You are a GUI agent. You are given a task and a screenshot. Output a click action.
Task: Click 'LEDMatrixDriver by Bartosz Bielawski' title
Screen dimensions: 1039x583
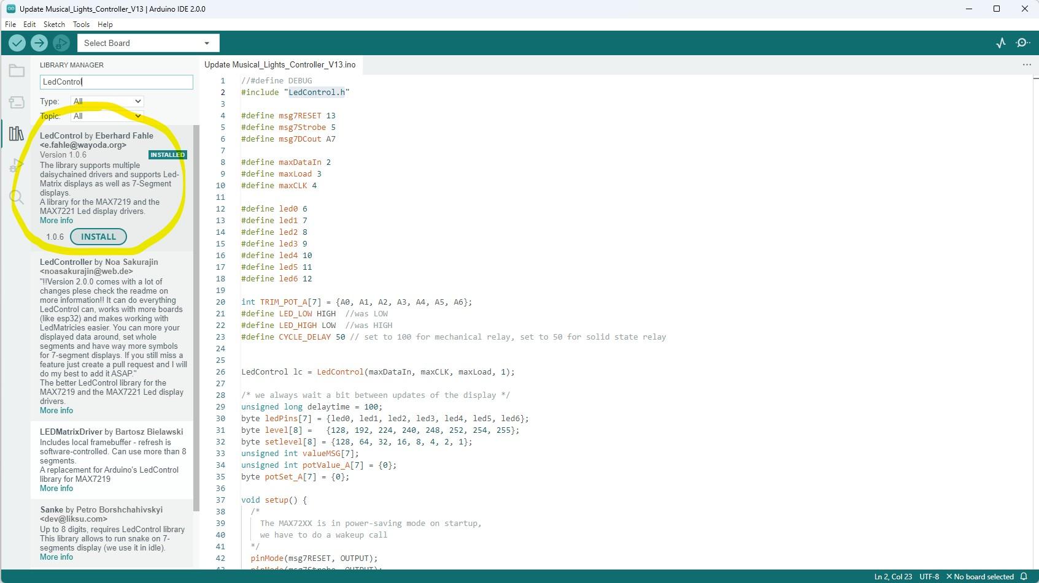(x=111, y=432)
